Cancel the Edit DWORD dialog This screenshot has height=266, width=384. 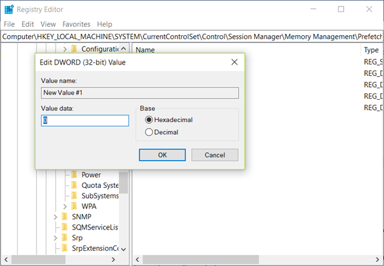215,155
